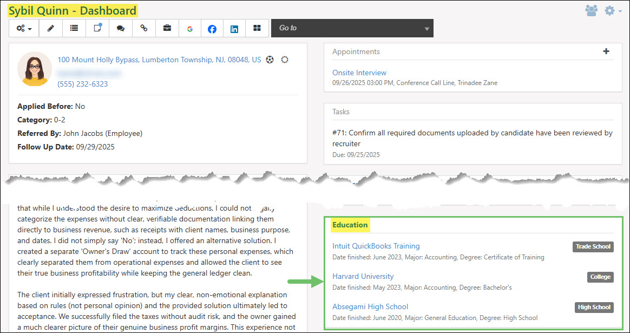Click the link icon in the toolbar

143,28
